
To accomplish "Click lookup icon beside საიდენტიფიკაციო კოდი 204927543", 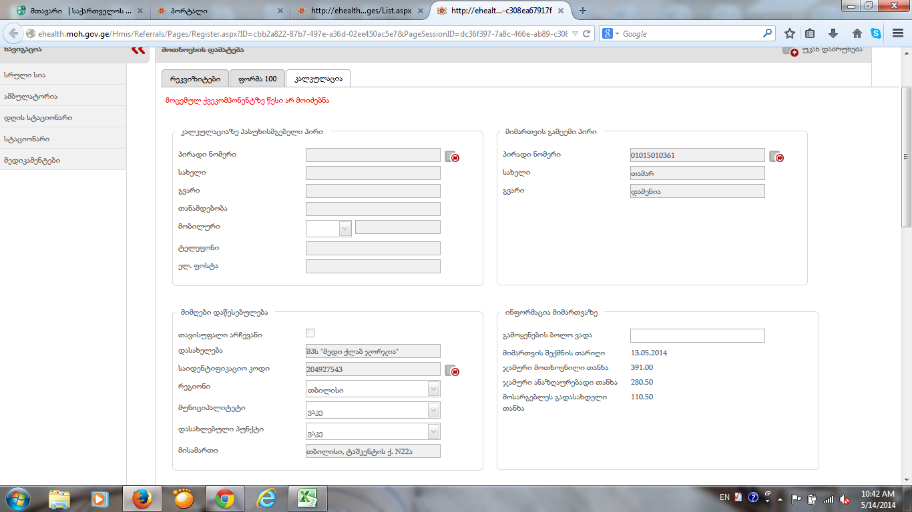I will (452, 371).
